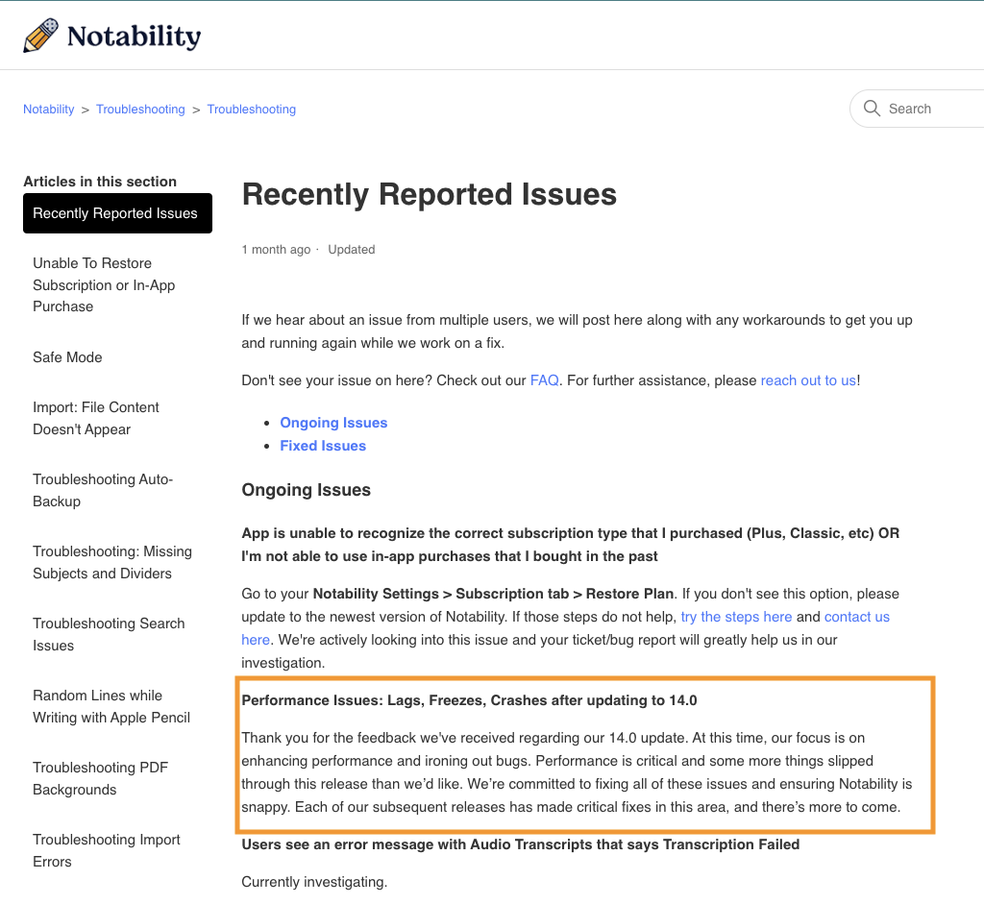Click the 'reach out to us' link
This screenshot has width=984, height=904.
point(808,380)
